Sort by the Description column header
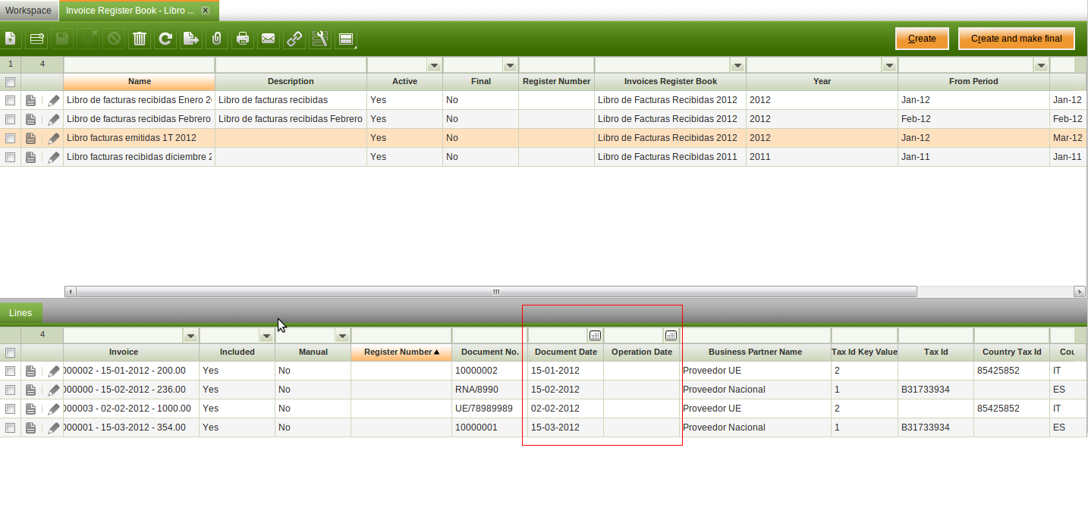The width and height of the screenshot is (1088, 523). click(291, 81)
